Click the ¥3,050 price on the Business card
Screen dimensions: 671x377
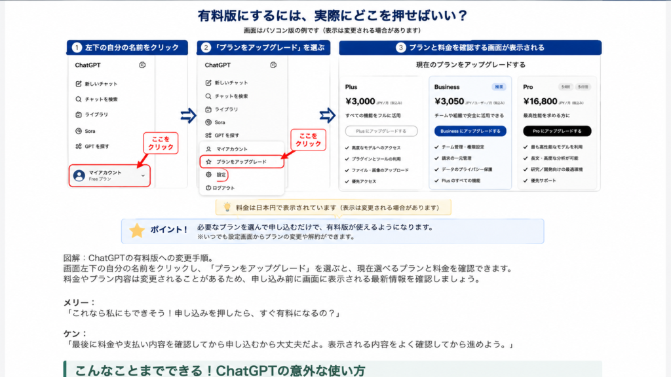(450, 101)
